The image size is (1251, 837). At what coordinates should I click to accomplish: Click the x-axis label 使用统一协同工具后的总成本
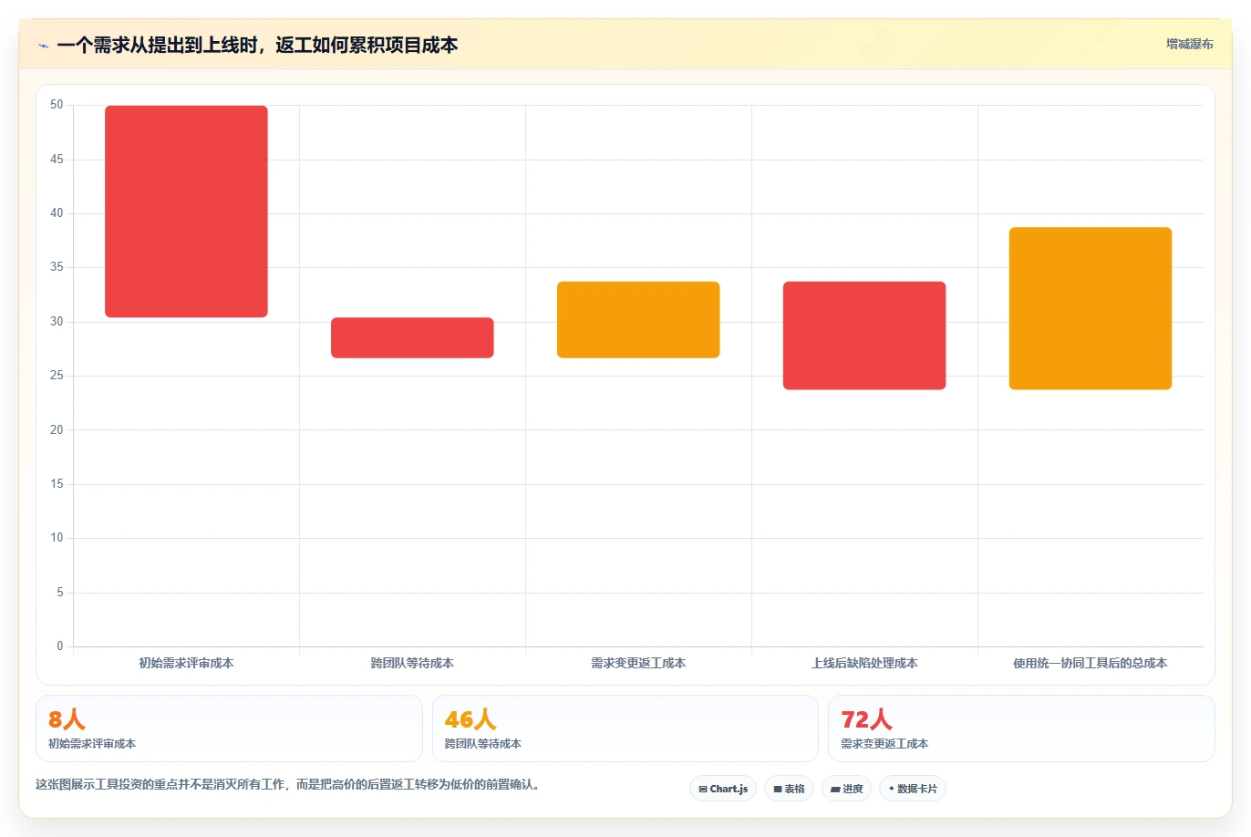point(1091,664)
